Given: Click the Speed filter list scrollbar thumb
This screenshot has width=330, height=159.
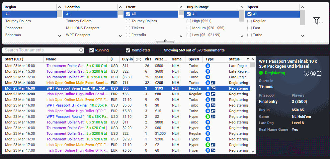Looking at the screenshot, I should coord(303,17).
